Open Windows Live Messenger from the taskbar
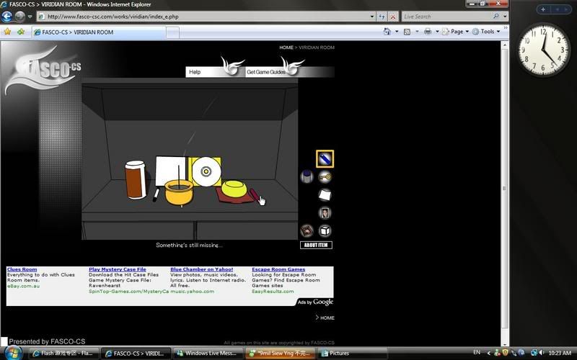The width and height of the screenshot is (577, 360). 208,354
